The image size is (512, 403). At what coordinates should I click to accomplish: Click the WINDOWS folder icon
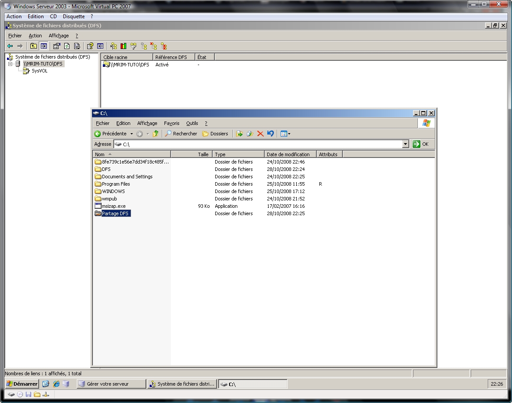[x=98, y=191]
